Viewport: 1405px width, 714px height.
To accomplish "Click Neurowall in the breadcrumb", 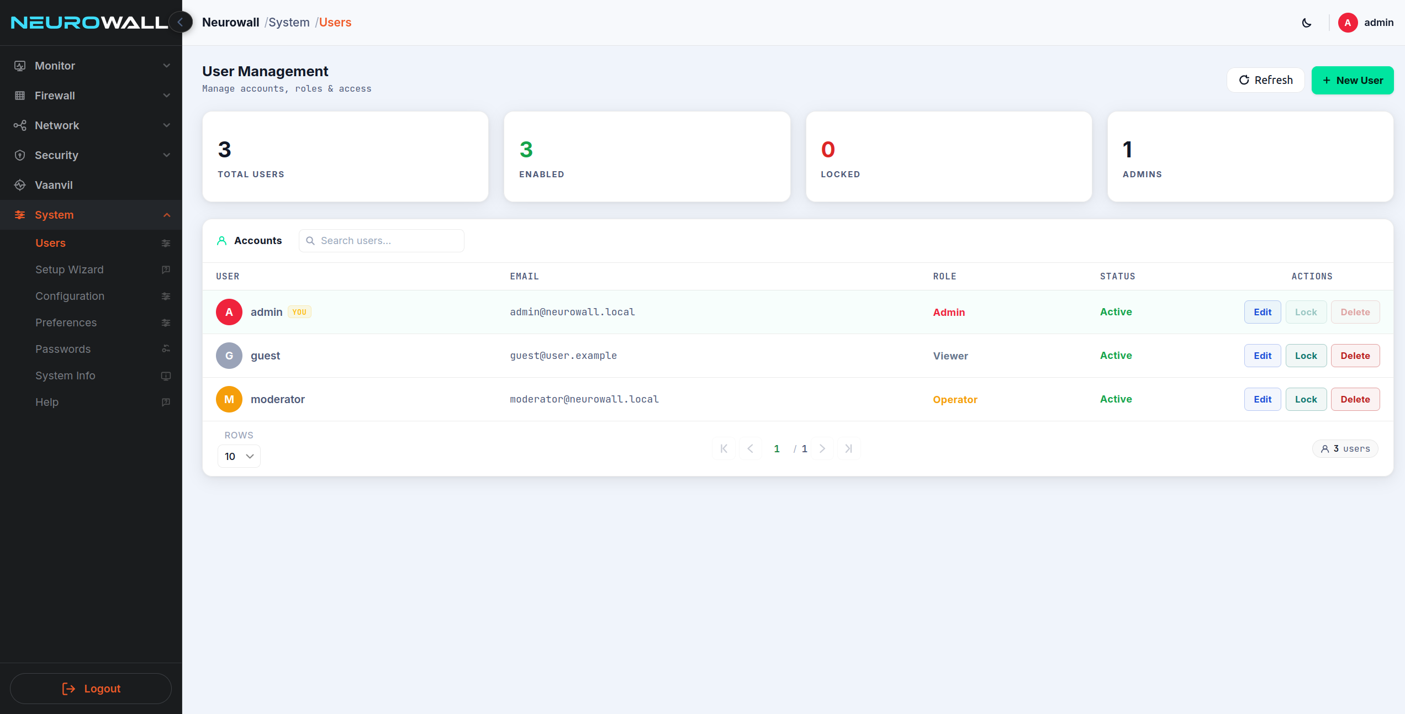I will 230,23.
